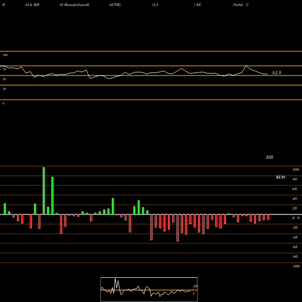Click the 'SI & MR' header label
Screen dimensions: 302x302
point(32,5)
